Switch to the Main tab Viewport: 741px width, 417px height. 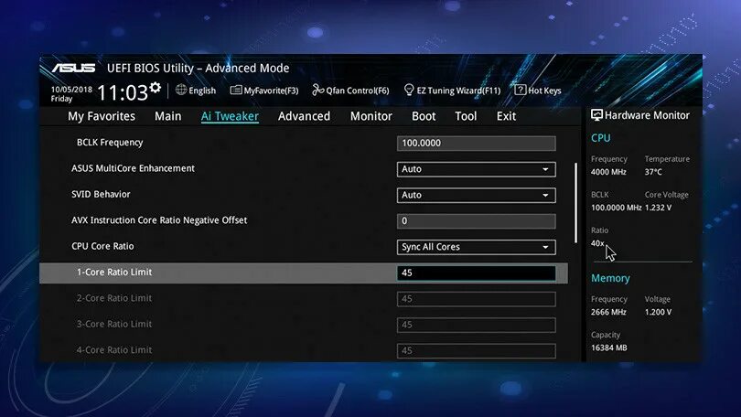pos(167,116)
